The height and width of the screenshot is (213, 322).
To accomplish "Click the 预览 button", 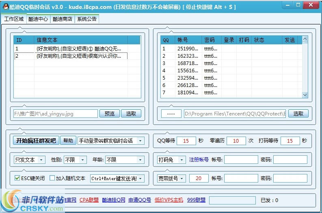I will (110, 113).
